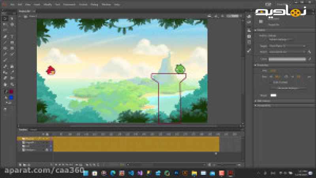Open the Windows Start button
This screenshot has width=316, height=178.
pos(86,173)
